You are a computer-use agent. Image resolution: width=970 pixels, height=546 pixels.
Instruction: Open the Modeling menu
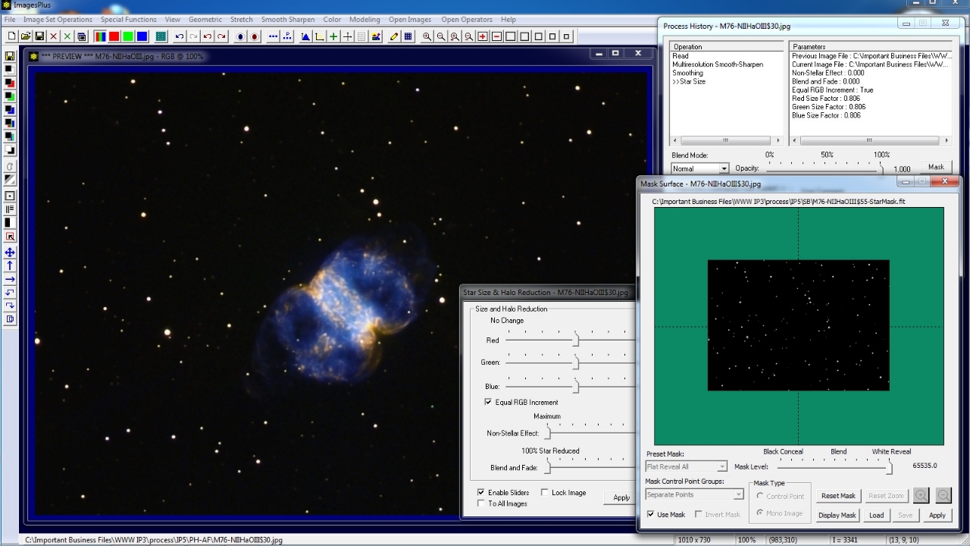point(365,20)
